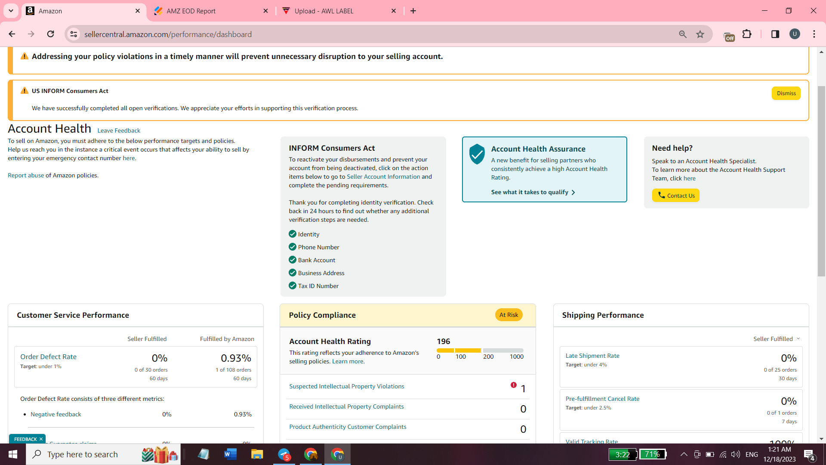This screenshot has height=465, width=826.
Task: Click the volume icon in system tray
Action: point(736,454)
